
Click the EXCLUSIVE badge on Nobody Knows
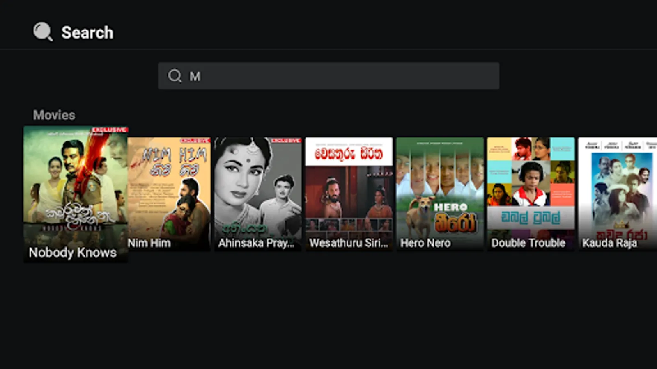pyautogui.click(x=110, y=130)
